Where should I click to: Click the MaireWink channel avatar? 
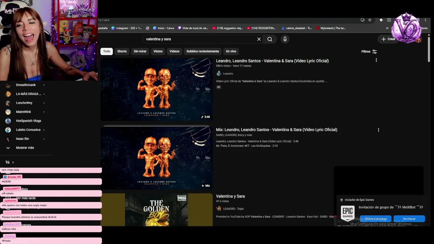8,112
